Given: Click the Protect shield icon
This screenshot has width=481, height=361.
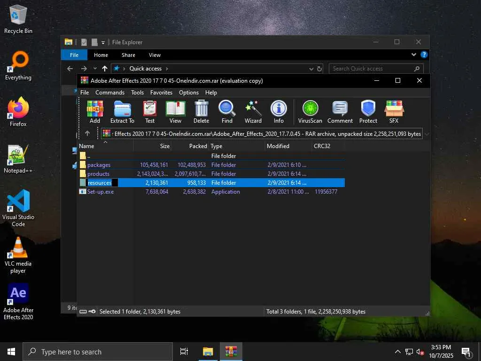Looking at the screenshot, I should click(x=368, y=112).
